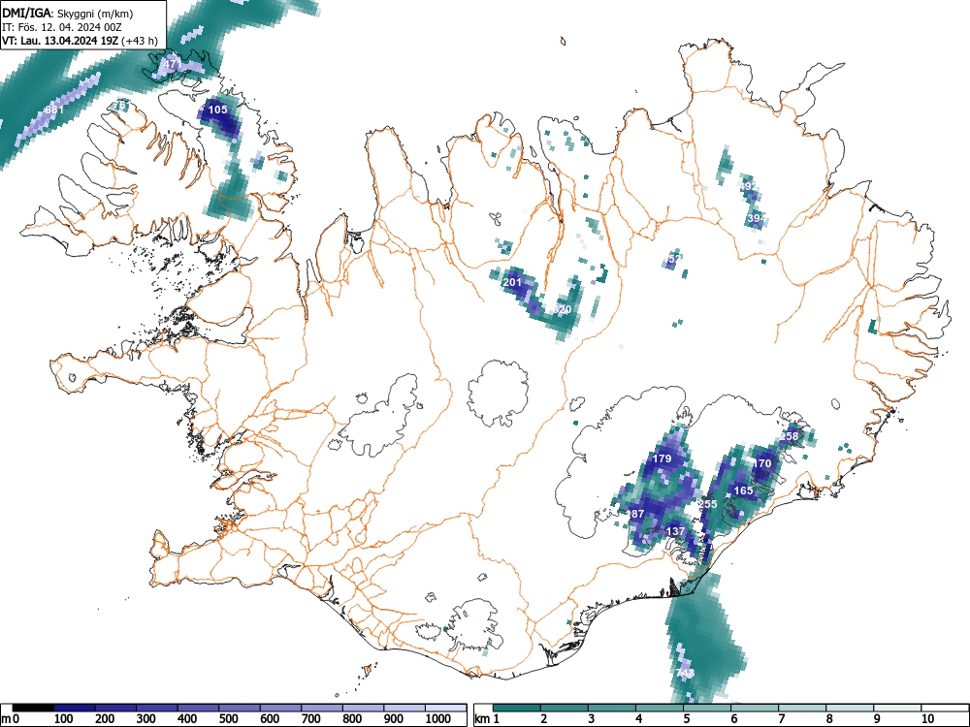Click the km legend tick label 6

point(733,719)
